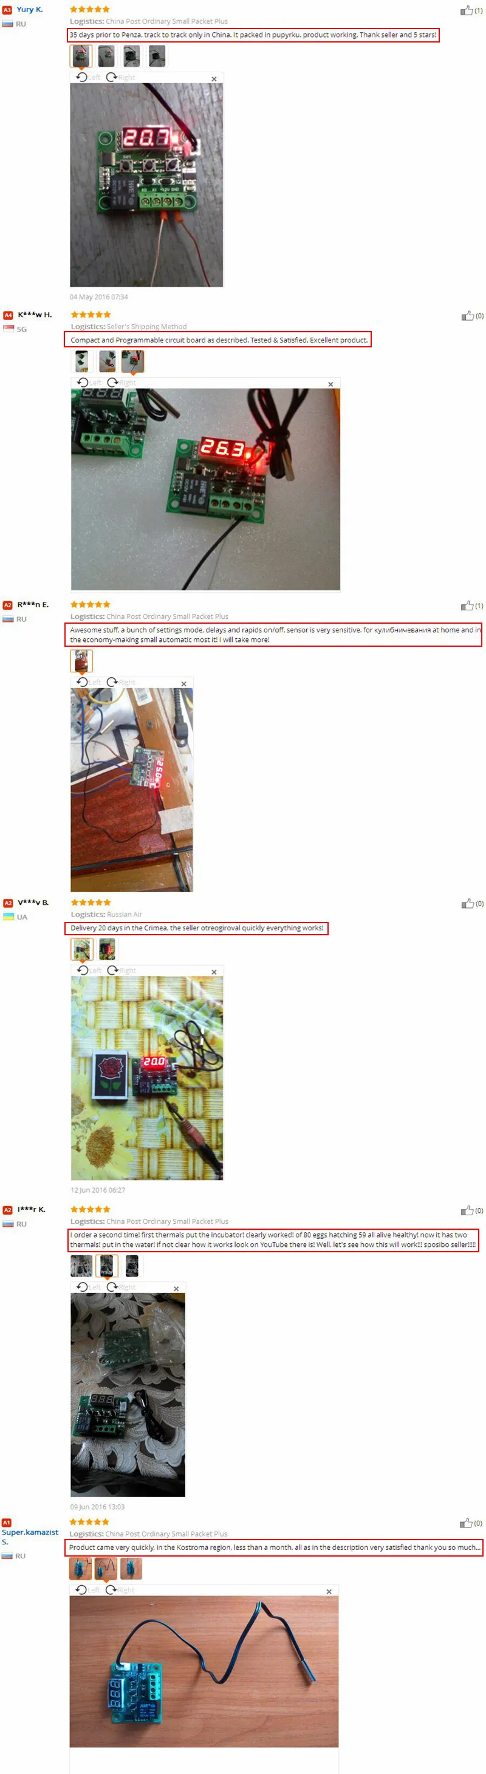Like Yury K.'s review with thumbs-up
486x1774 pixels.
click(x=467, y=10)
